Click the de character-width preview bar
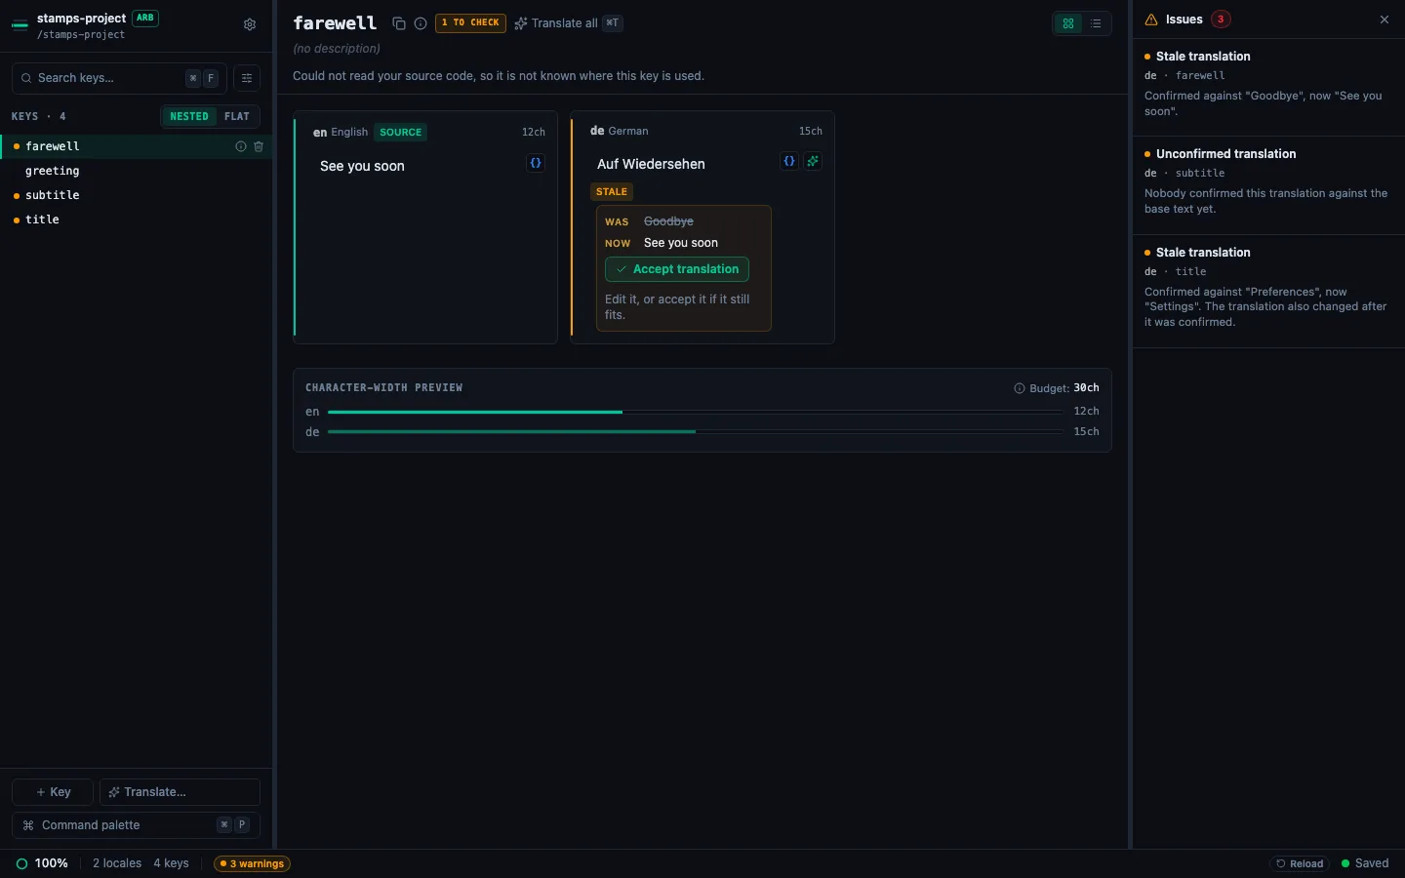The width and height of the screenshot is (1405, 878). tap(696, 431)
